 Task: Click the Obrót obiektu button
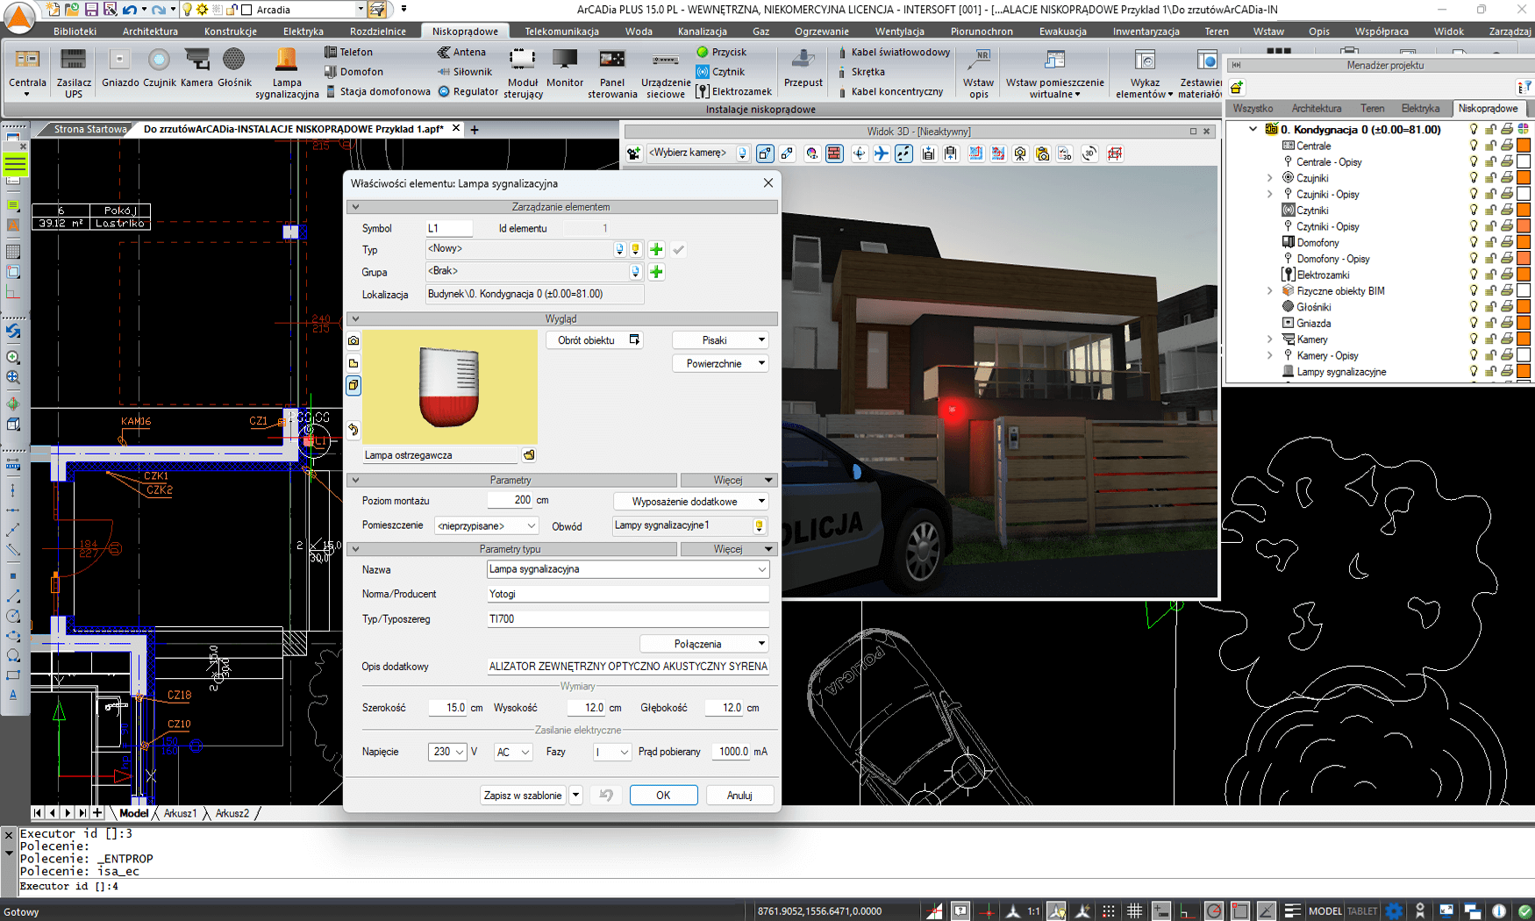595,340
